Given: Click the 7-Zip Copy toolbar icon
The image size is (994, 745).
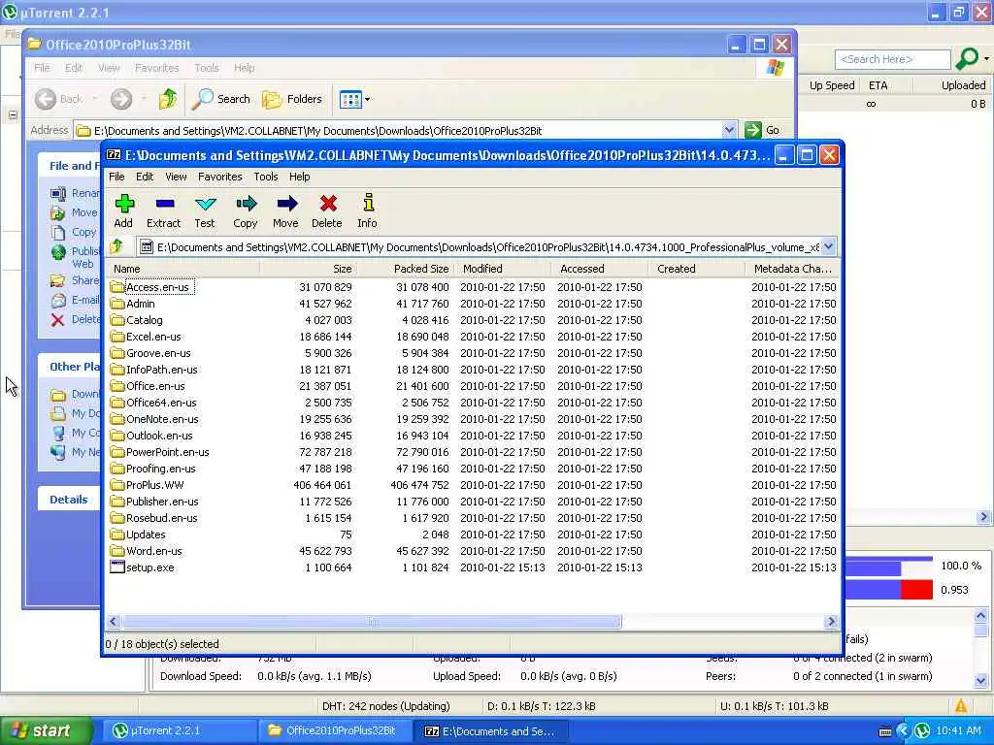Looking at the screenshot, I should (246, 204).
